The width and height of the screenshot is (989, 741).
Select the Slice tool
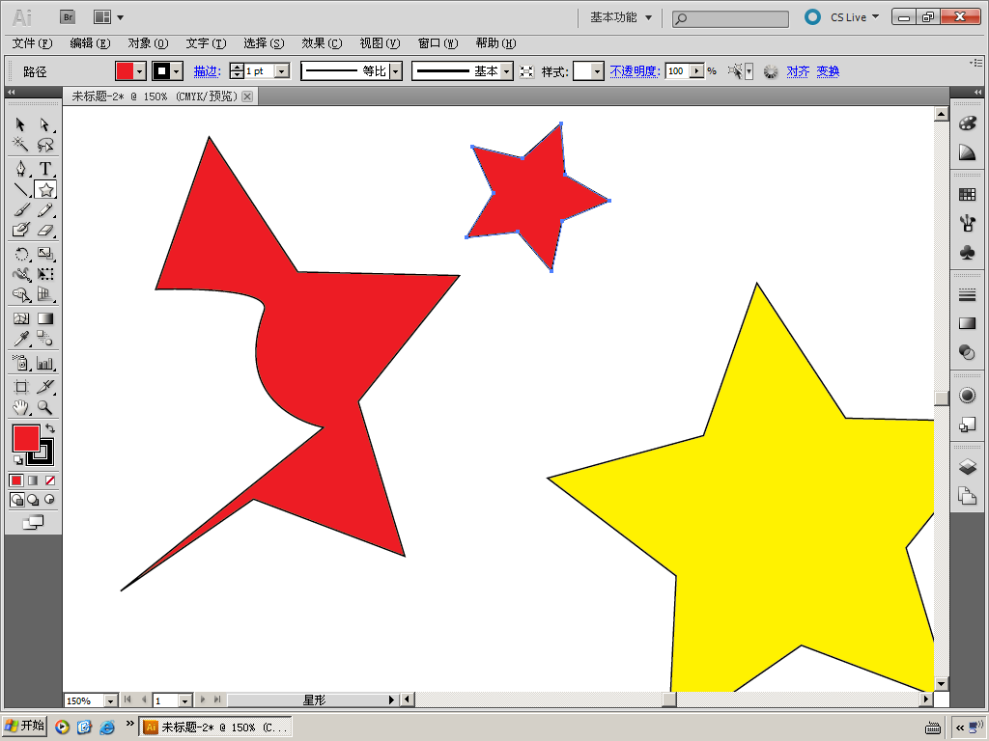pos(44,386)
